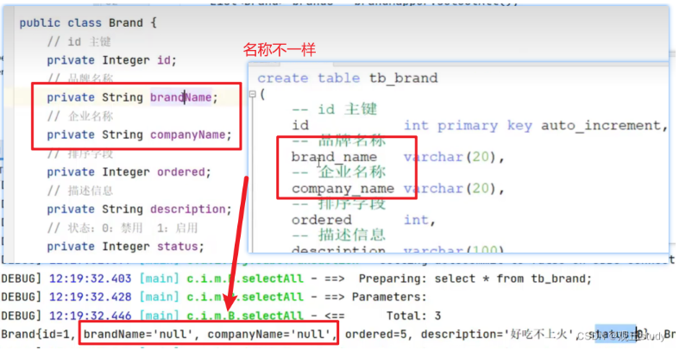The width and height of the screenshot is (692, 350).
Task: Click the 'ordered' column in the SQL
Action: pos(322,220)
